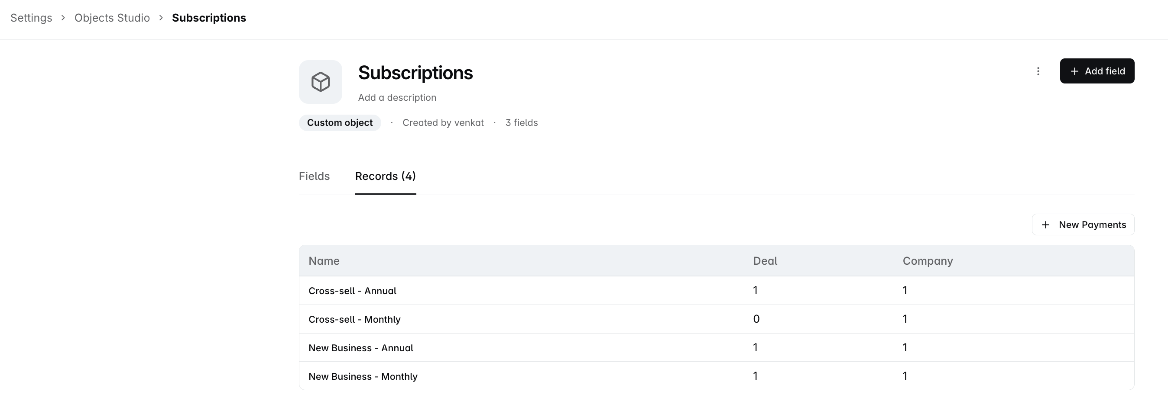This screenshot has height=417, width=1168.
Task: Click the Subscriptions page title
Action: [415, 72]
